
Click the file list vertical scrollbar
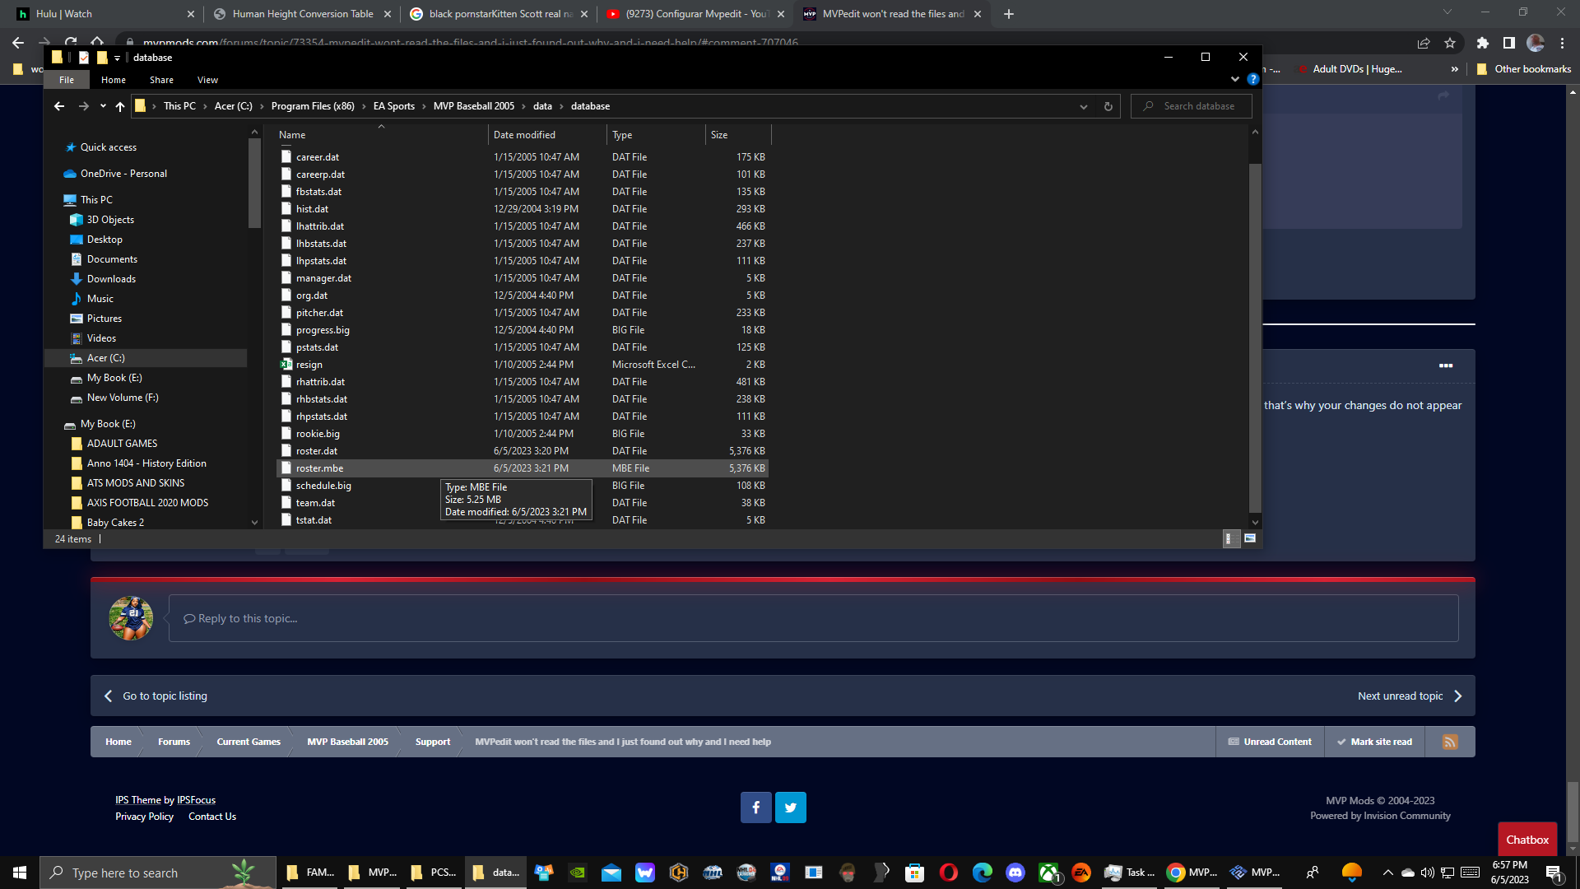point(1255,337)
